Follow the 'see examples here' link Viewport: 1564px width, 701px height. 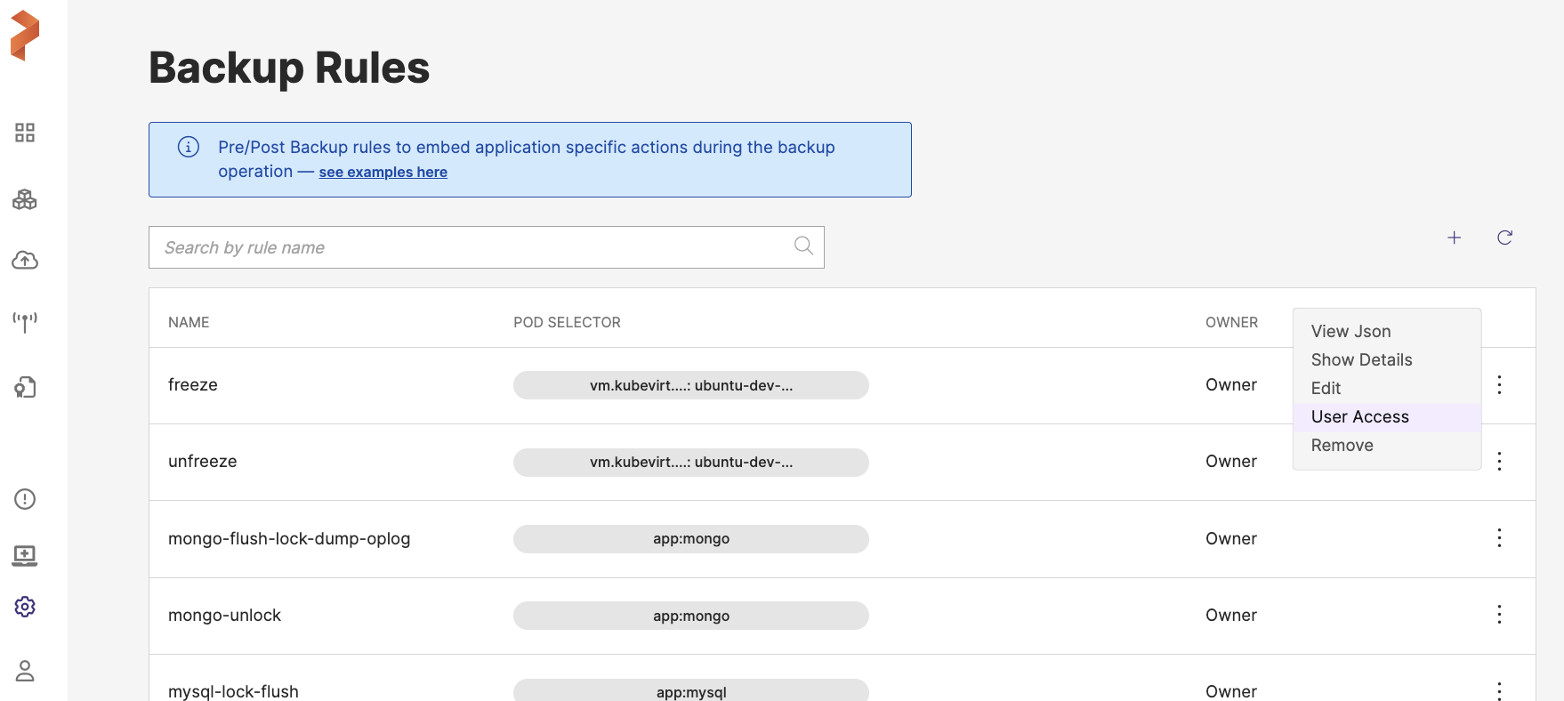click(383, 173)
